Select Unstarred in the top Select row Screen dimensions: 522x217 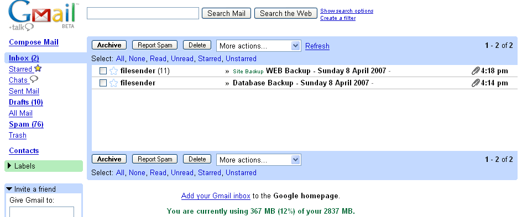coord(241,59)
